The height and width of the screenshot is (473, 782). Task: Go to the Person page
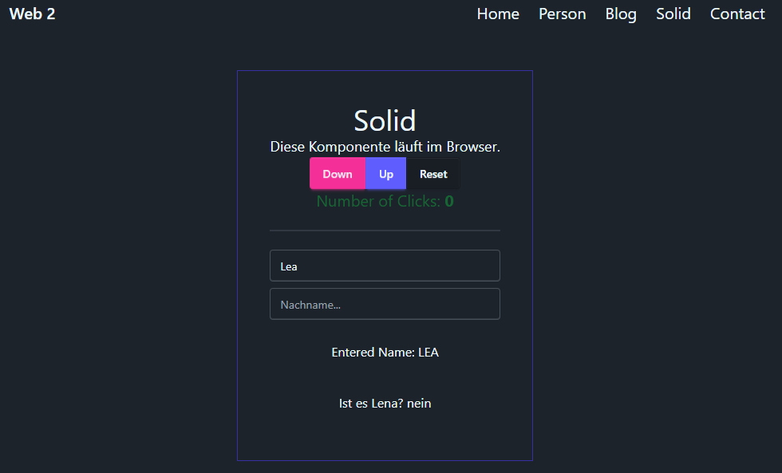point(562,14)
